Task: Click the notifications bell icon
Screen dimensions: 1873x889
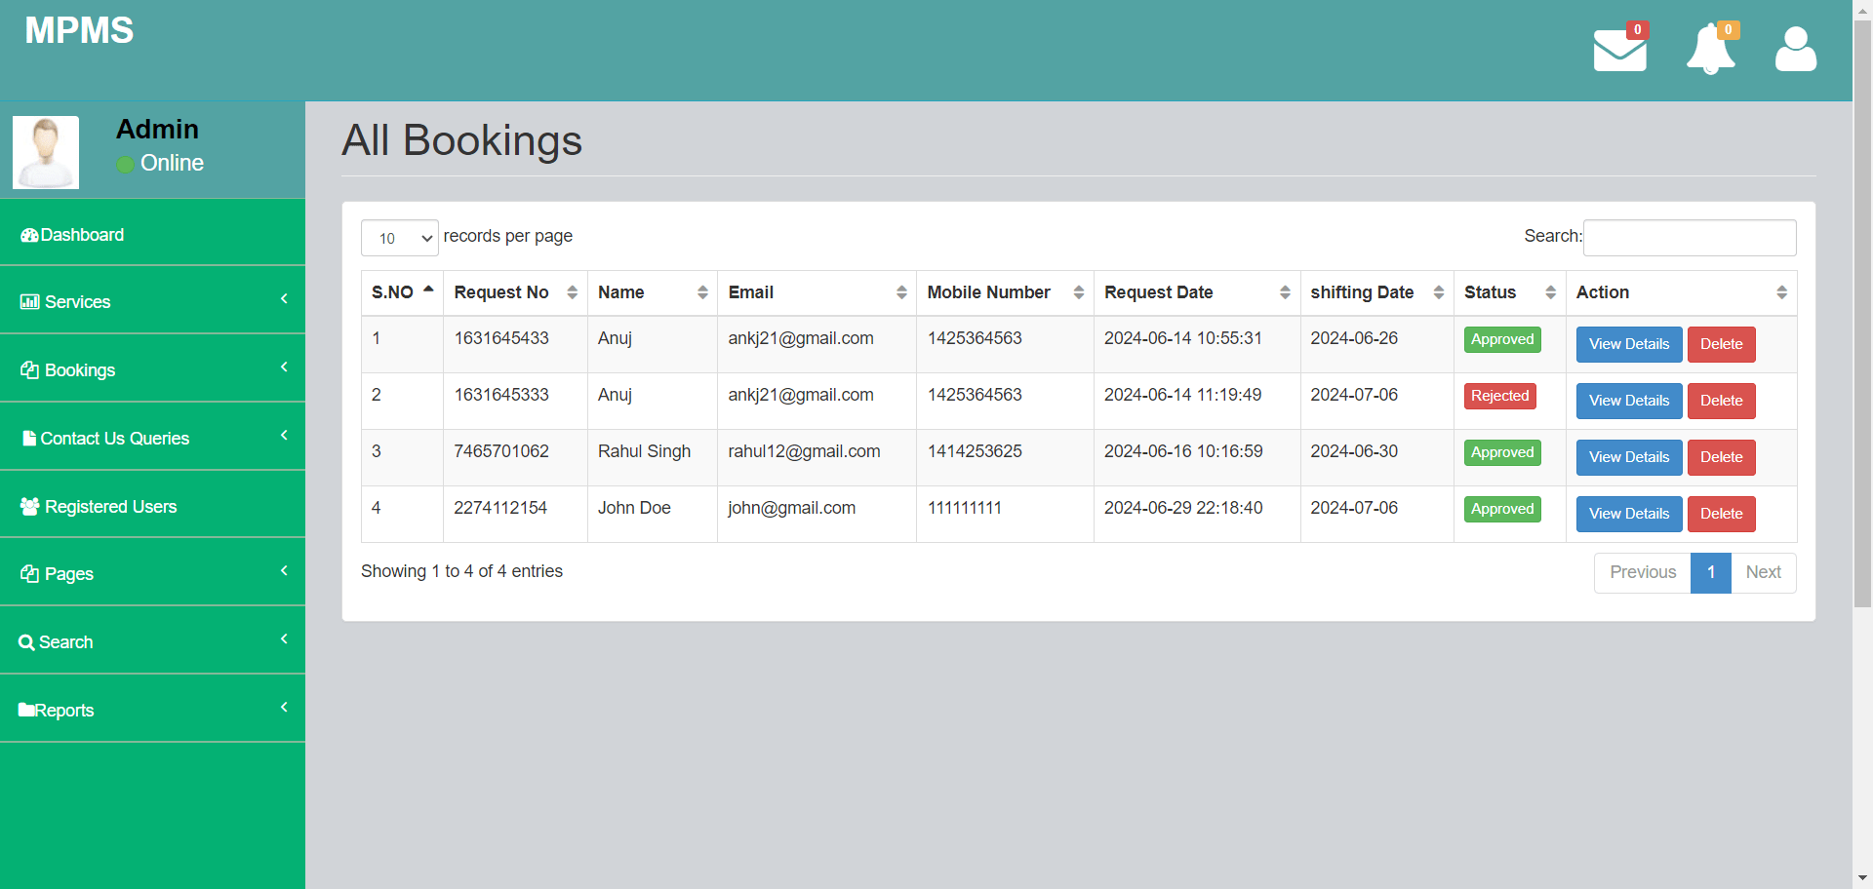Action: click(1710, 48)
